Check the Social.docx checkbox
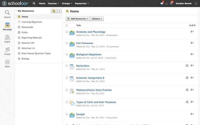 67,65
